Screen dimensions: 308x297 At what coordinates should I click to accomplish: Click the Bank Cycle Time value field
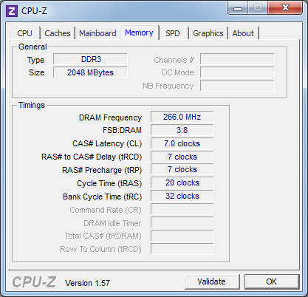tap(182, 196)
